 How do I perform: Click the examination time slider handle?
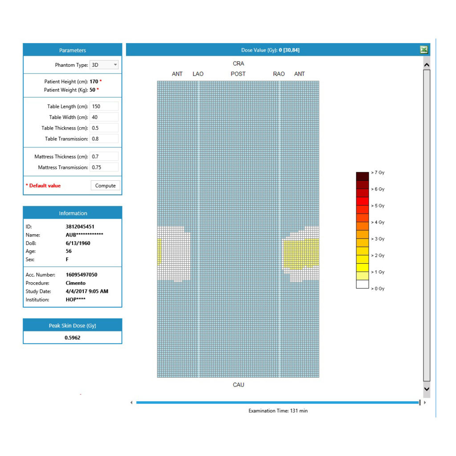point(419,403)
